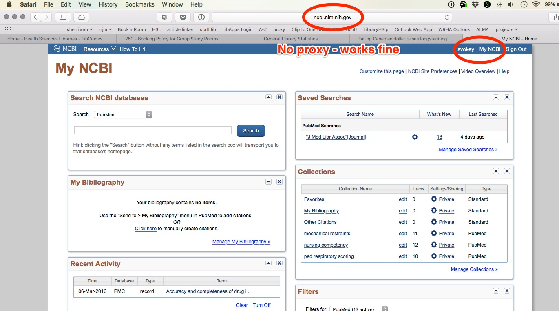Click the gear icon beside J Med Libr Assoc search
Screen dimensions: 559x311
[x=415, y=137]
